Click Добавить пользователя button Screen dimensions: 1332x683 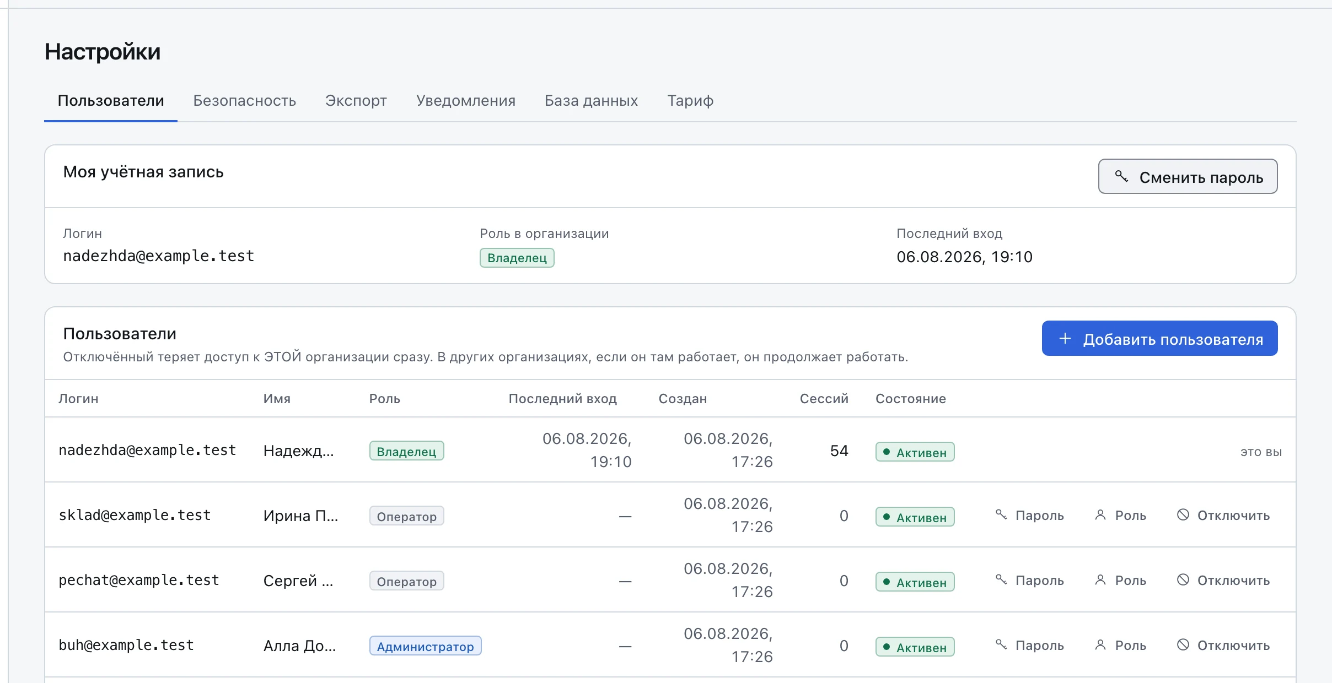pos(1160,338)
